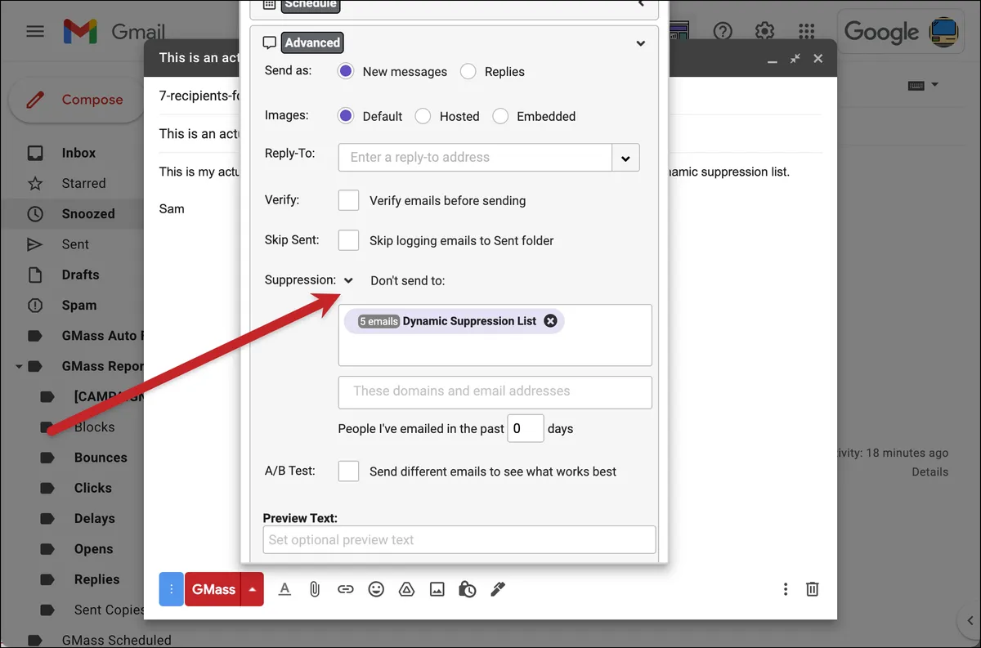Click the discard draft trash icon
The width and height of the screenshot is (981, 648).
pyautogui.click(x=813, y=589)
